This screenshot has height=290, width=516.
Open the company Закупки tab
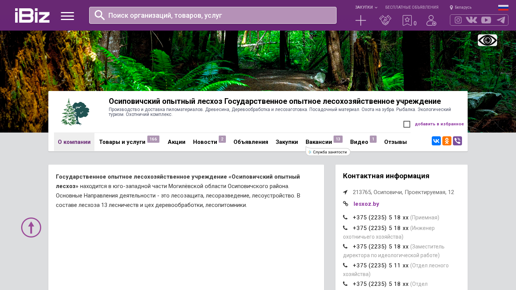[x=287, y=142]
